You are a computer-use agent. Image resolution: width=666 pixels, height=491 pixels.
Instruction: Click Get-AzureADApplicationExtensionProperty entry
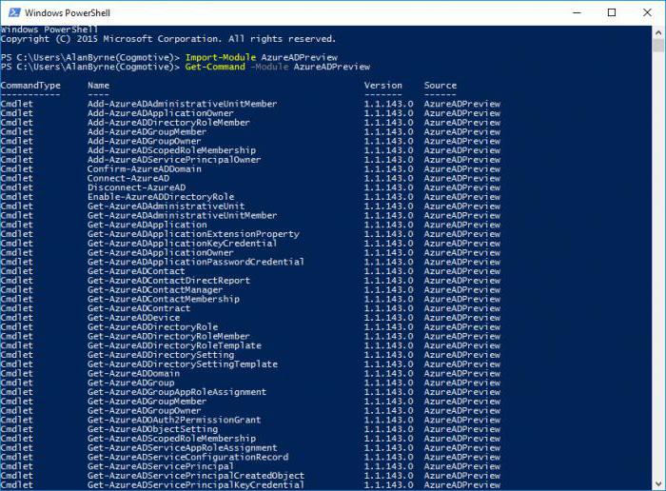tap(193, 234)
